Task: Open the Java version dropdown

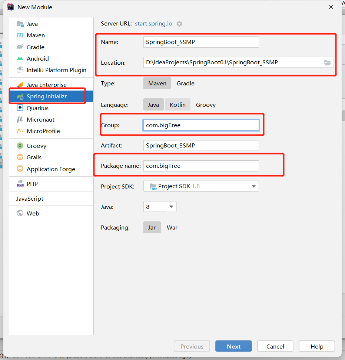Action: [x=160, y=207]
